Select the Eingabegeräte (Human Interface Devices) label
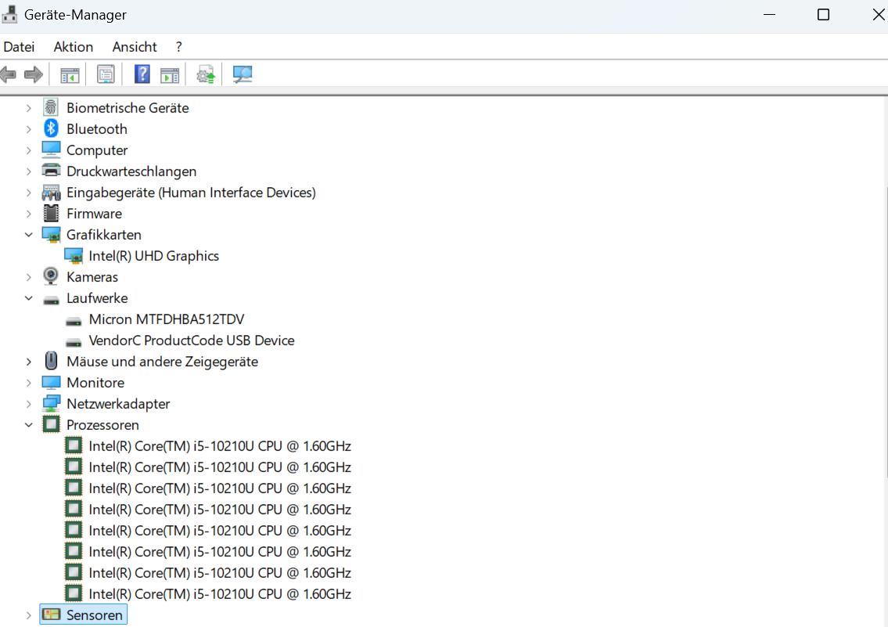Viewport: 888px width, 627px height. pos(191,193)
